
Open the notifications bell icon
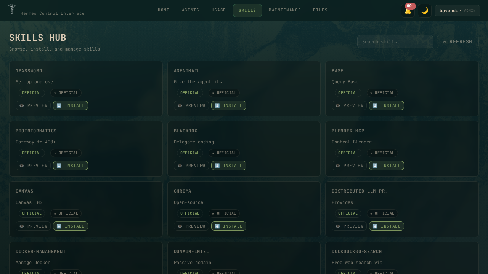tap(408, 11)
